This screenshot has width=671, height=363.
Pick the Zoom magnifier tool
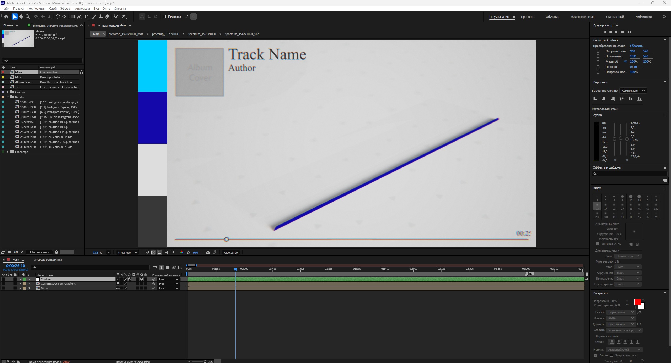pyautogui.click(x=28, y=16)
